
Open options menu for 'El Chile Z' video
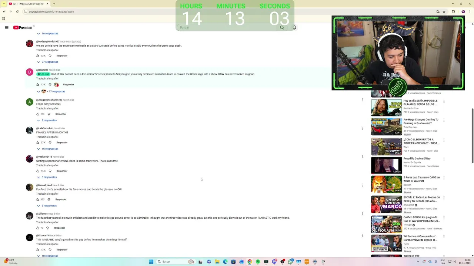444,198
